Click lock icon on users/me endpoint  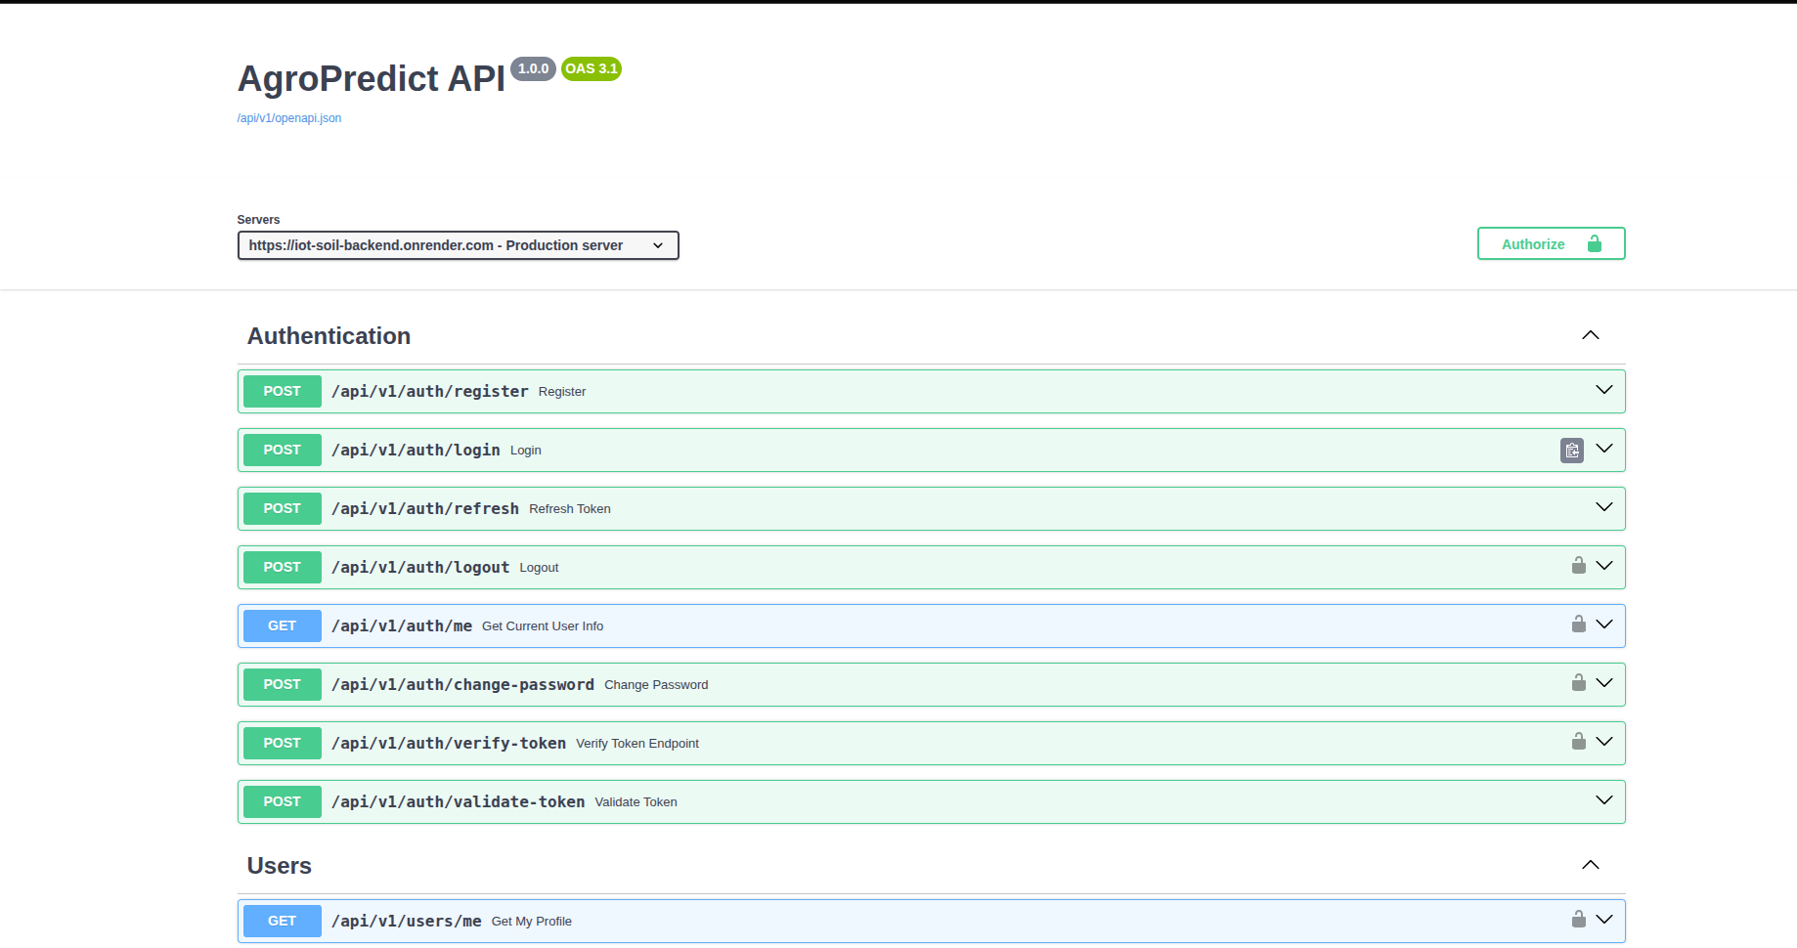pos(1578,920)
